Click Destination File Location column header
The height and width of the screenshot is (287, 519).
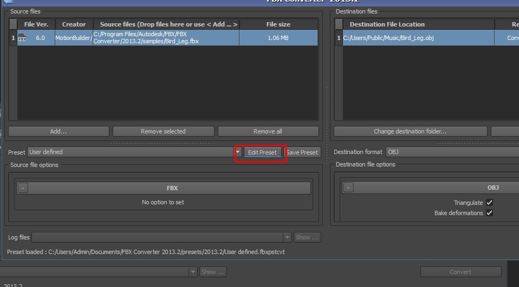click(419, 24)
